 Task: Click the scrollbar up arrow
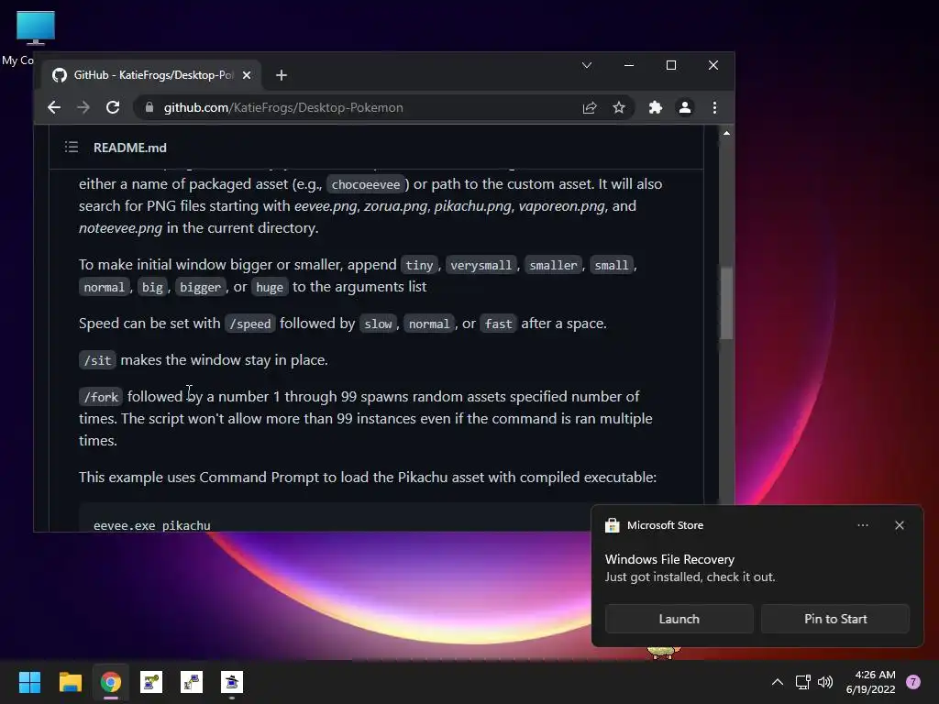click(x=726, y=133)
